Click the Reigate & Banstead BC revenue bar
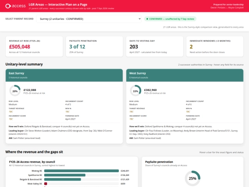Image resolution: width=249 pixels, height=187 pixels. click(63, 179)
